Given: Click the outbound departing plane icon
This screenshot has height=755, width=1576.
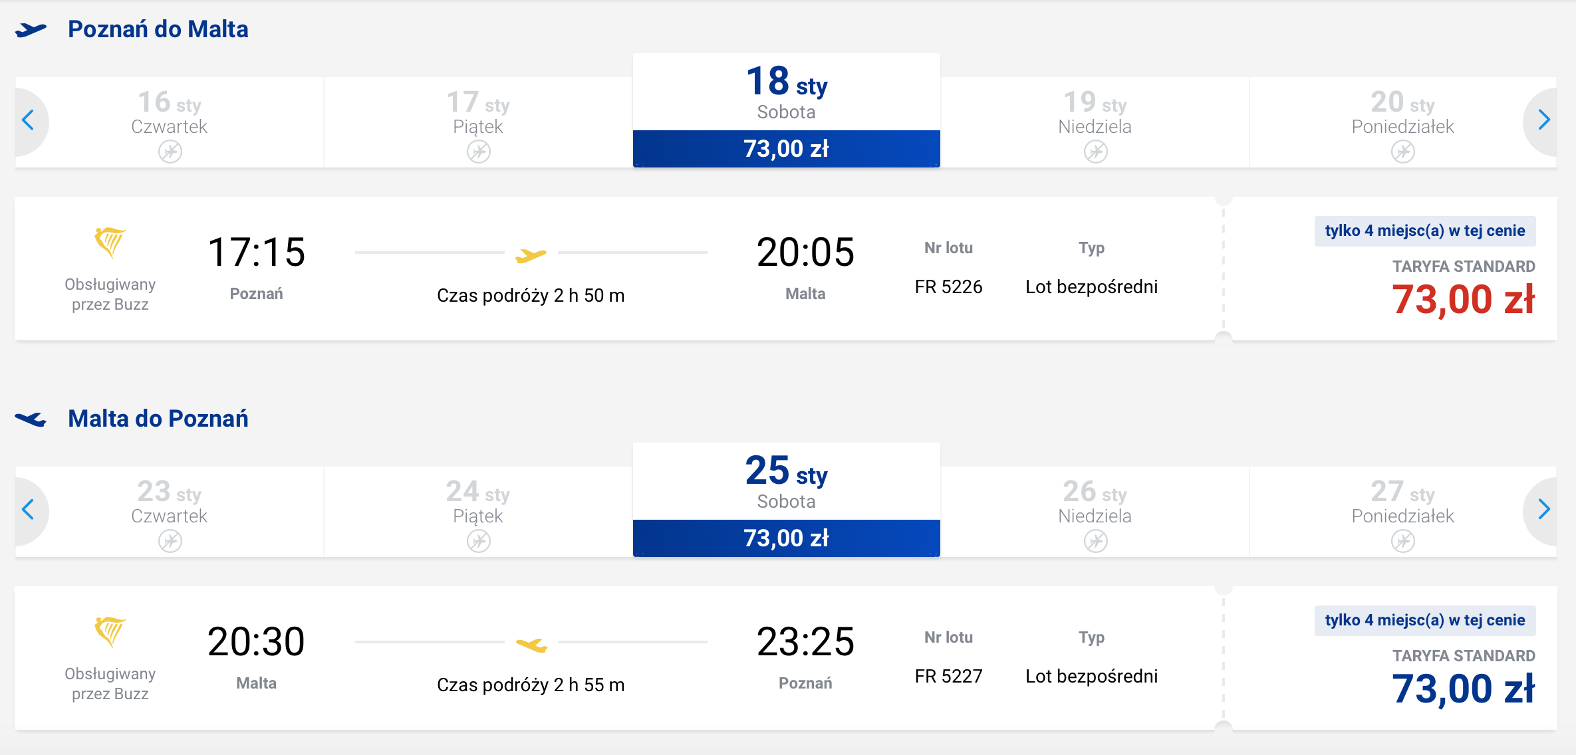Looking at the screenshot, I should (31, 30).
